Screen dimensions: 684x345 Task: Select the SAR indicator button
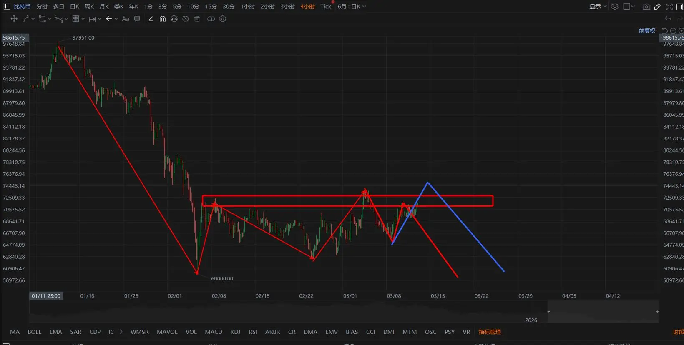click(x=76, y=332)
